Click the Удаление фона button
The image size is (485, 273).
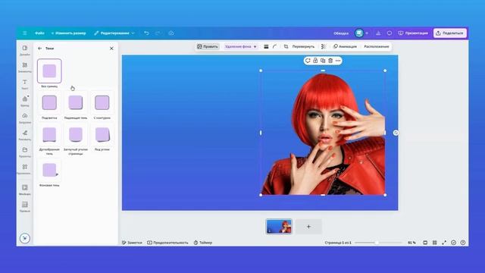click(x=238, y=46)
